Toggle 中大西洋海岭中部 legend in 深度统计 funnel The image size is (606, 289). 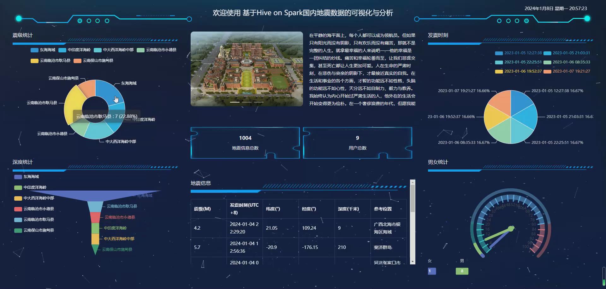(34, 198)
